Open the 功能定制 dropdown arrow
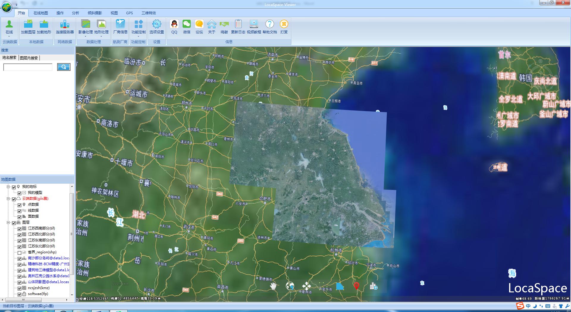Screen dimensions: 571x312 139,36
